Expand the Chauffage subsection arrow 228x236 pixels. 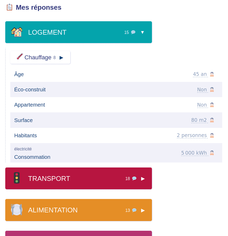(61, 57)
